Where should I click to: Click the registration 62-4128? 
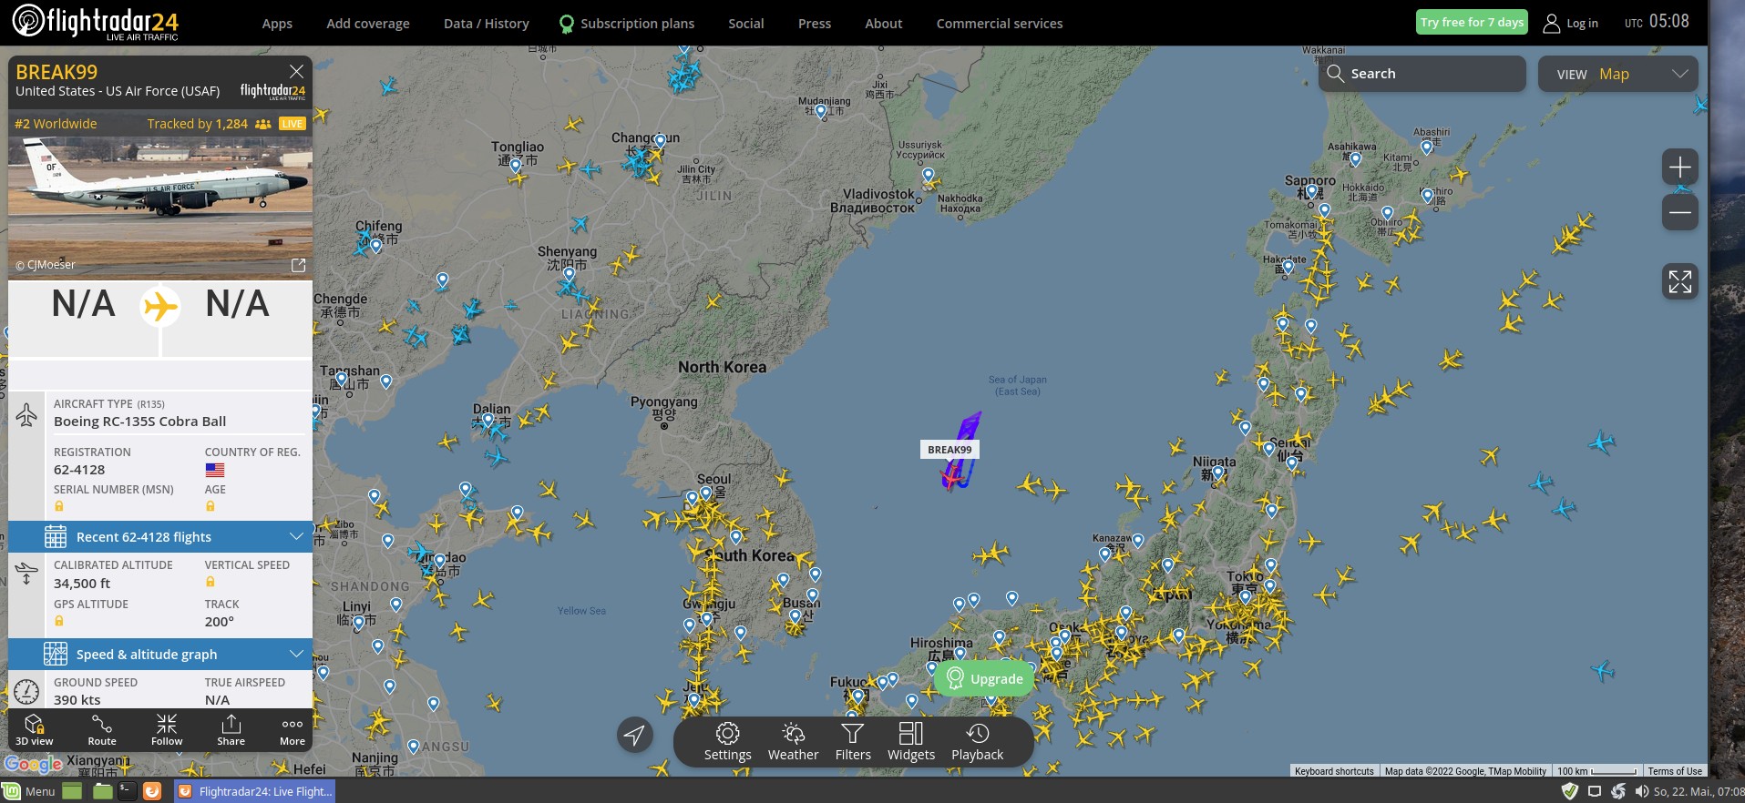[79, 470]
